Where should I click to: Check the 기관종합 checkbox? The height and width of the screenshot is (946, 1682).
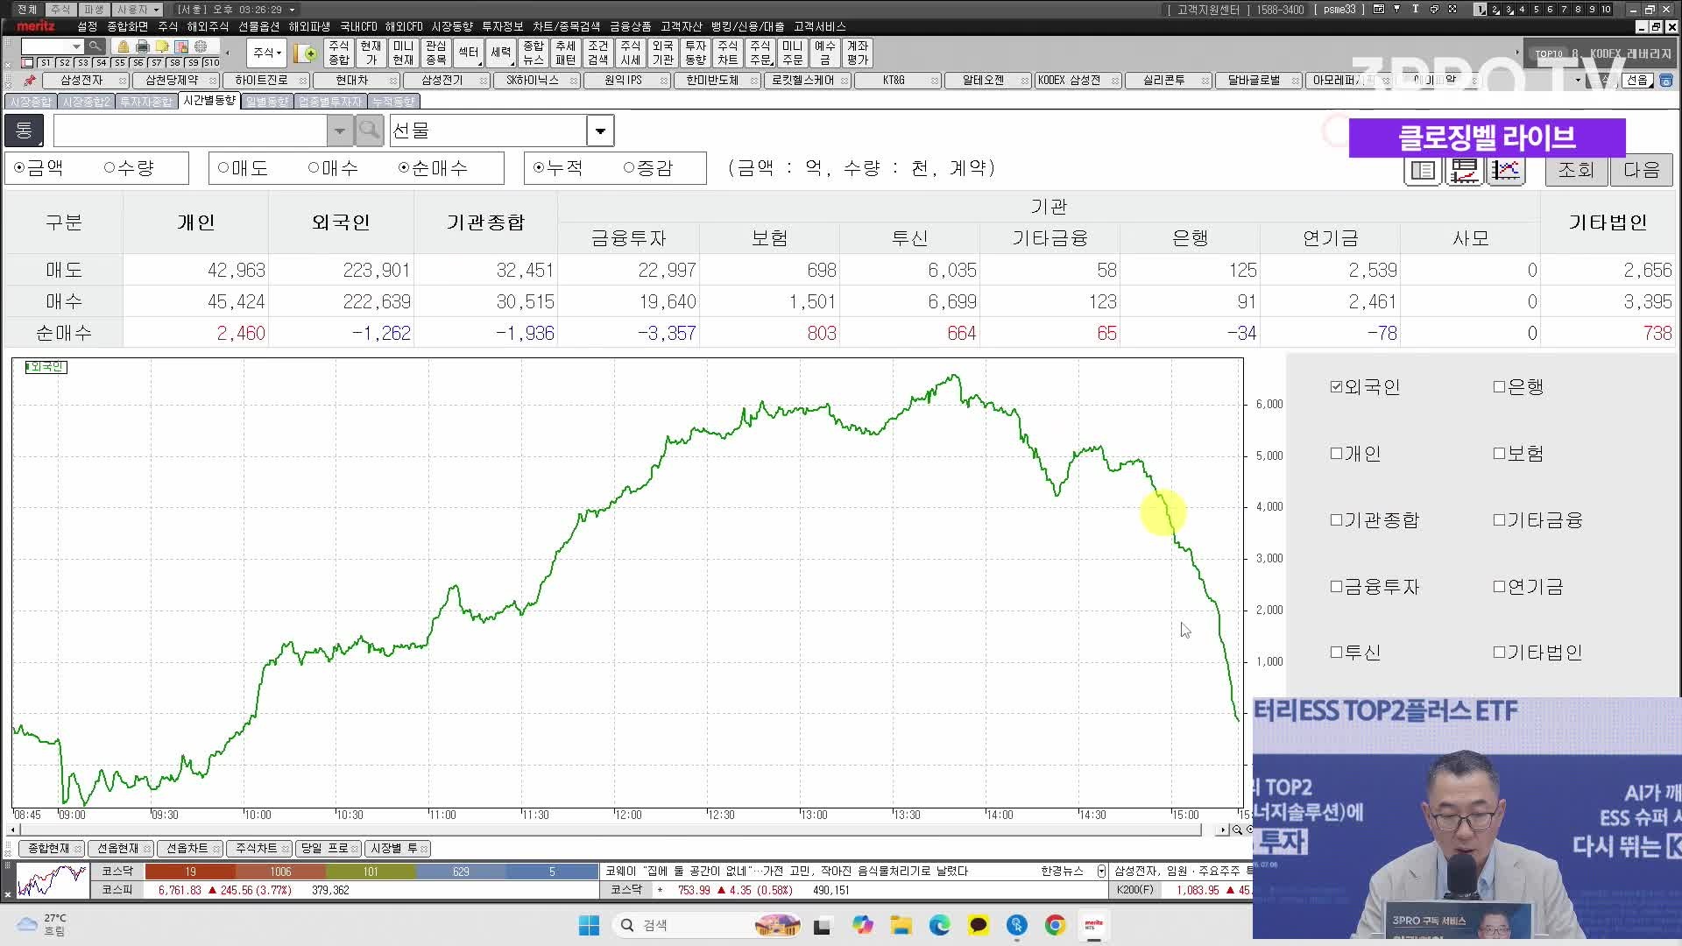1336,519
